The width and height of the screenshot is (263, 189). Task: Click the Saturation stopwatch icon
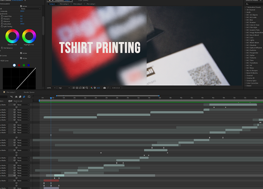tap(2, 24)
